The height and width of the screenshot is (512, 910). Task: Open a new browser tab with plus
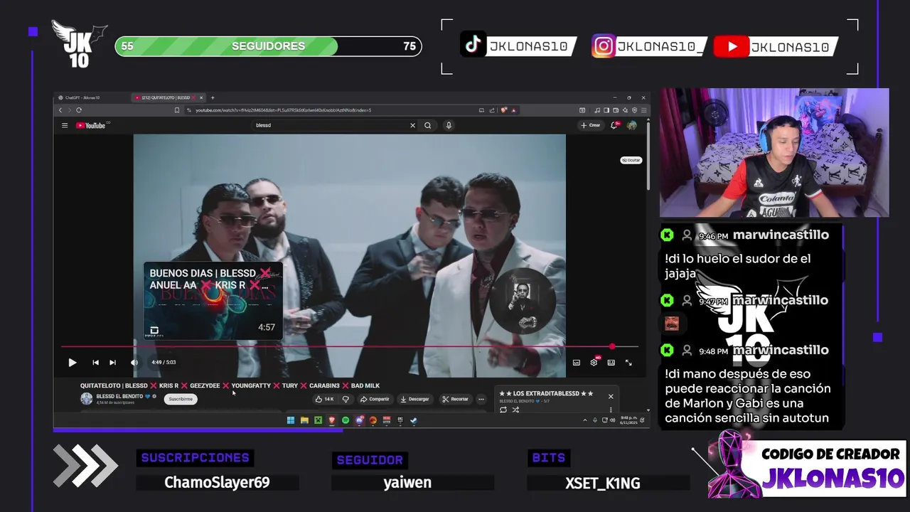tap(213, 97)
